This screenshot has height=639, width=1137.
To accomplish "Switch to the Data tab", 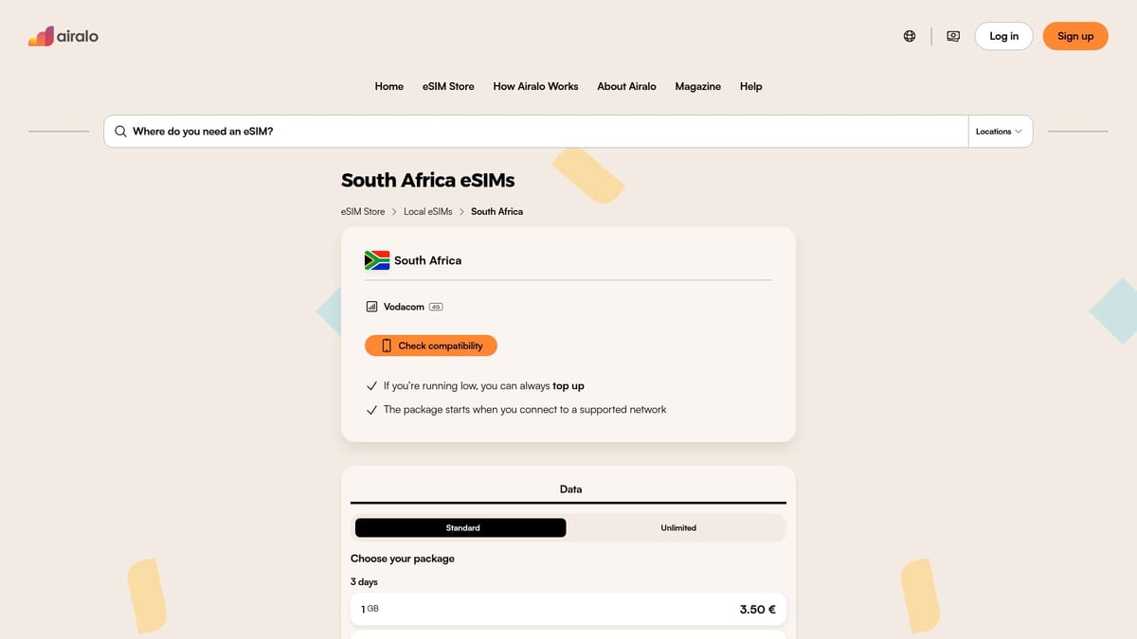I will point(569,488).
